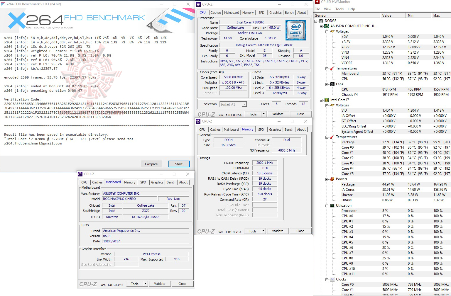451x296 pixels.
Task: Click the DRAM Frequency field 2000.1 MHz
Action: pyautogui.click(x=265, y=163)
